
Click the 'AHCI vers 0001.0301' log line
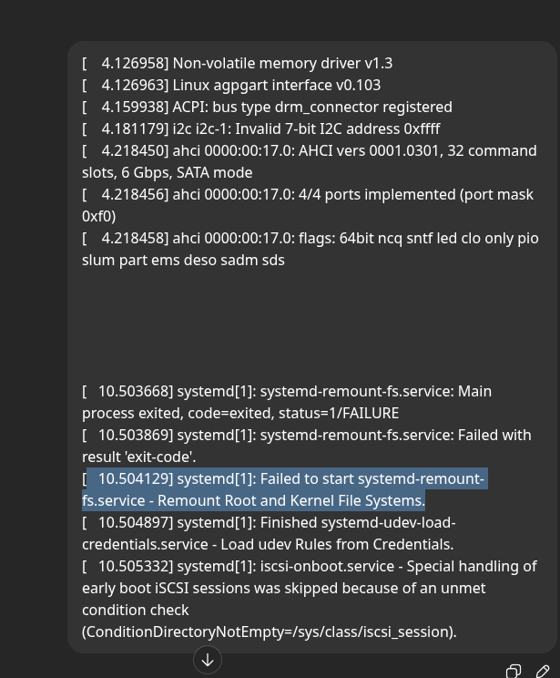[310, 151]
